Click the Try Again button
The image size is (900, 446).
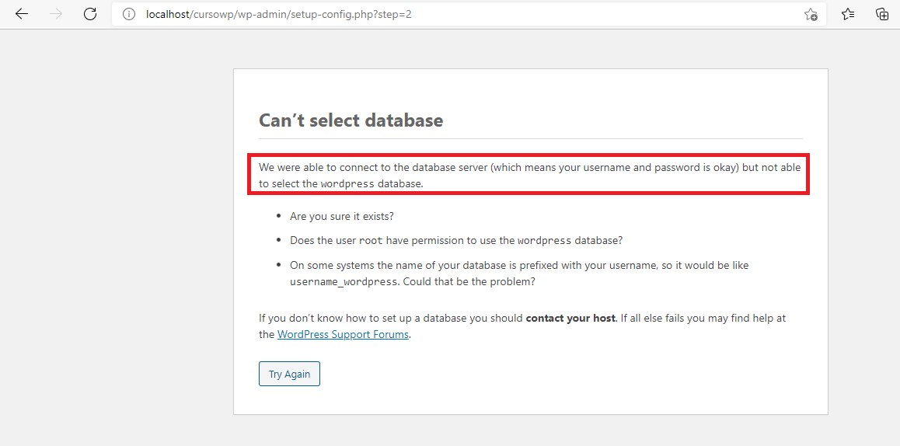pos(289,374)
